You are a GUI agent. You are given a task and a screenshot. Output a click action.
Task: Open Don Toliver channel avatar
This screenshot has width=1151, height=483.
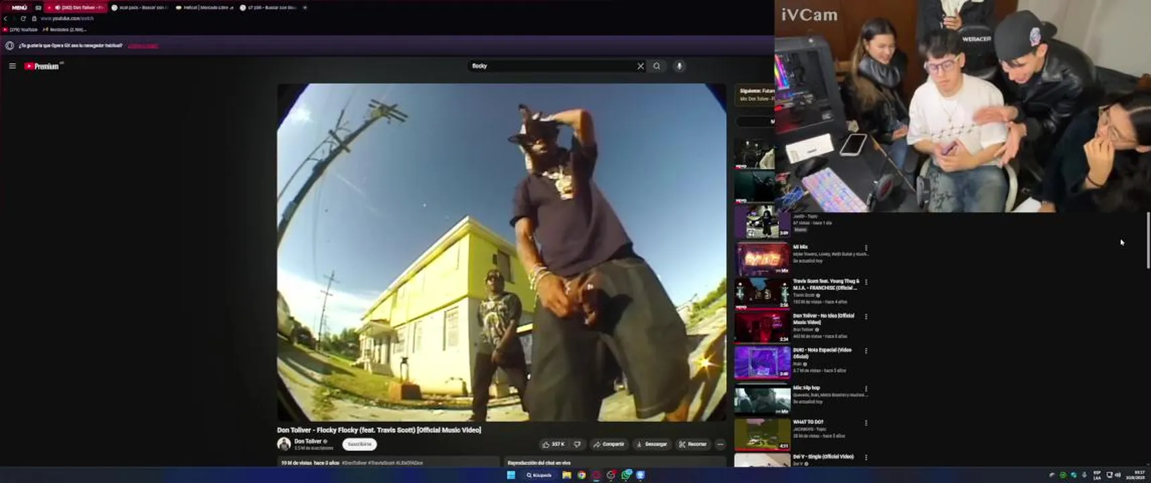point(284,444)
